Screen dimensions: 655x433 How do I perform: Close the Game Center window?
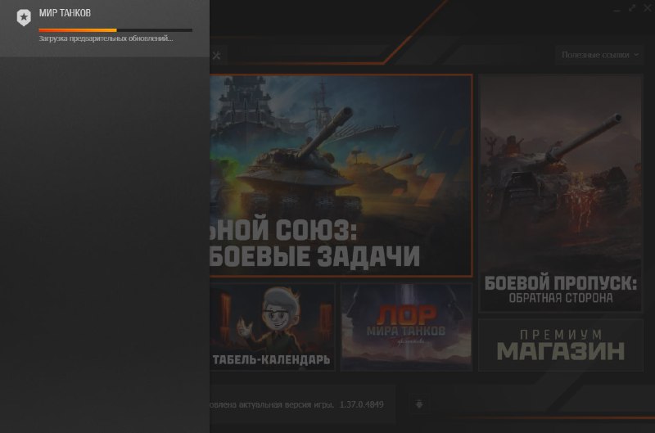click(x=648, y=8)
